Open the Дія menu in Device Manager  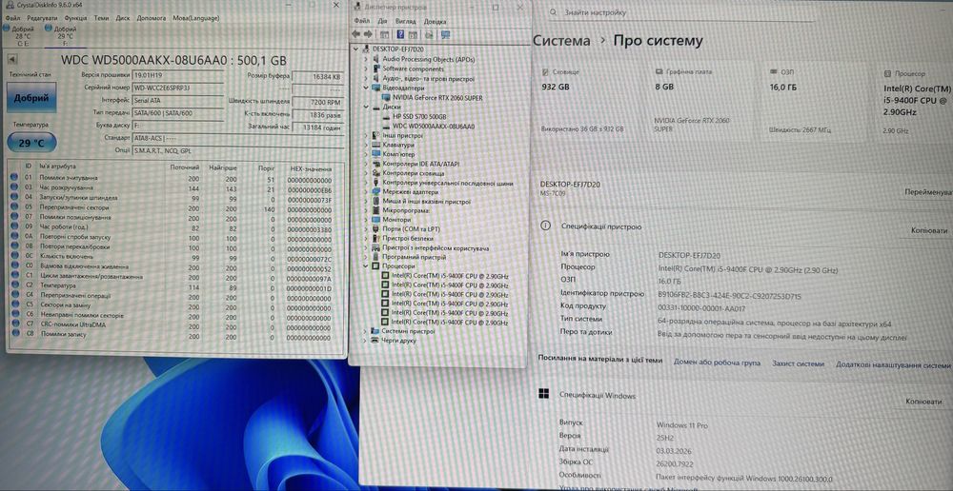click(382, 21)
